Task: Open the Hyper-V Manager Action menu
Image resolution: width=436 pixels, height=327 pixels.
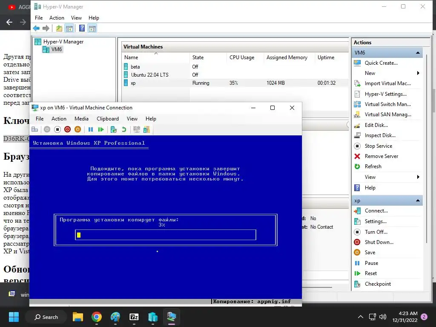Action: (x=57, y=18)
